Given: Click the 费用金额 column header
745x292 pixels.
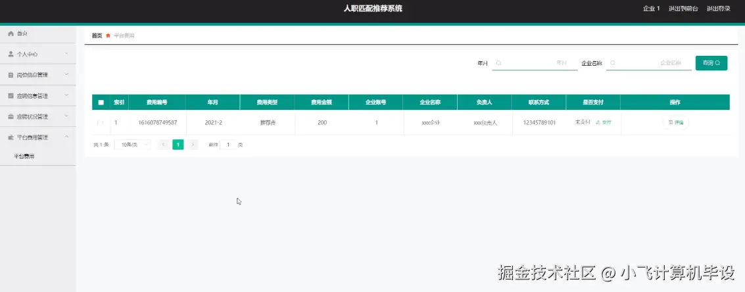Looking at the screenshot, I should coord(321,102).
